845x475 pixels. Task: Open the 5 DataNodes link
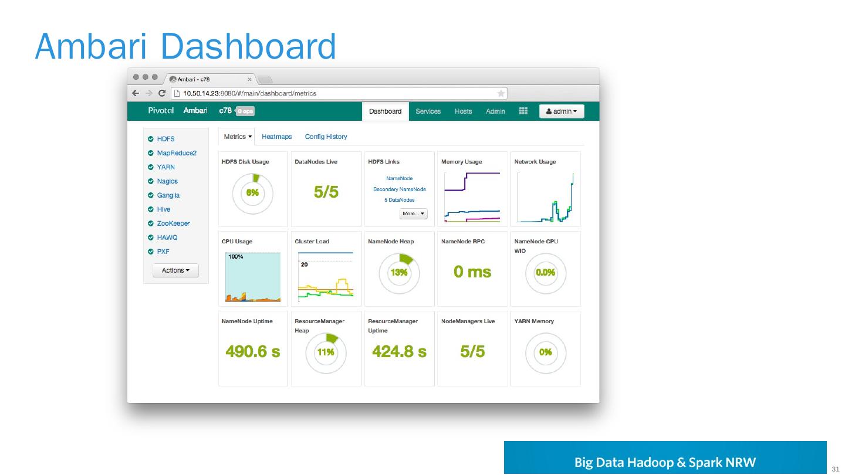tap(400, 200)
